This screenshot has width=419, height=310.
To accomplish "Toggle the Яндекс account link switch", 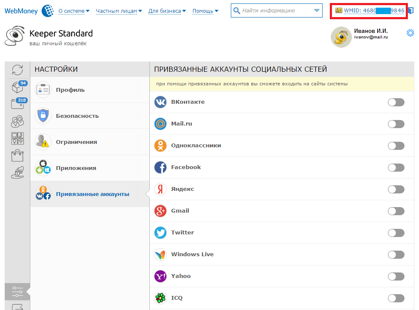I will tap(396, 189).
